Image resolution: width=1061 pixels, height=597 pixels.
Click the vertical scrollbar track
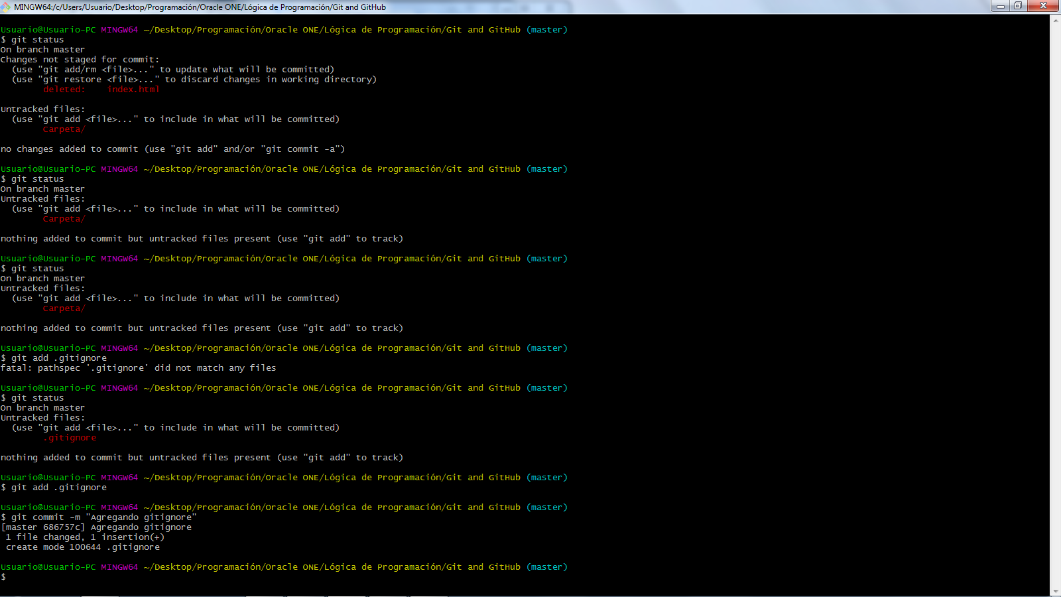(1055, 305)
